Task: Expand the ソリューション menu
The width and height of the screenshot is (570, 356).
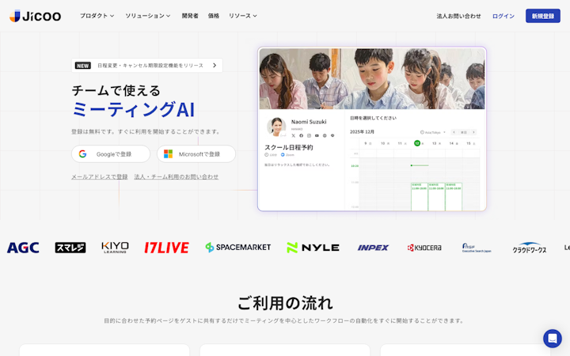Action: [x=147, y=16]
